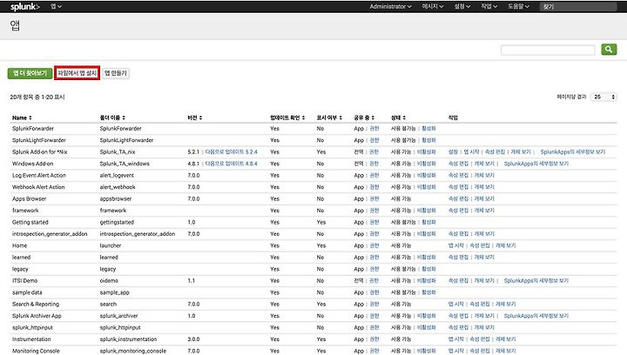Click 속성 편집 for Apps Browser

(x=458, y=199)
